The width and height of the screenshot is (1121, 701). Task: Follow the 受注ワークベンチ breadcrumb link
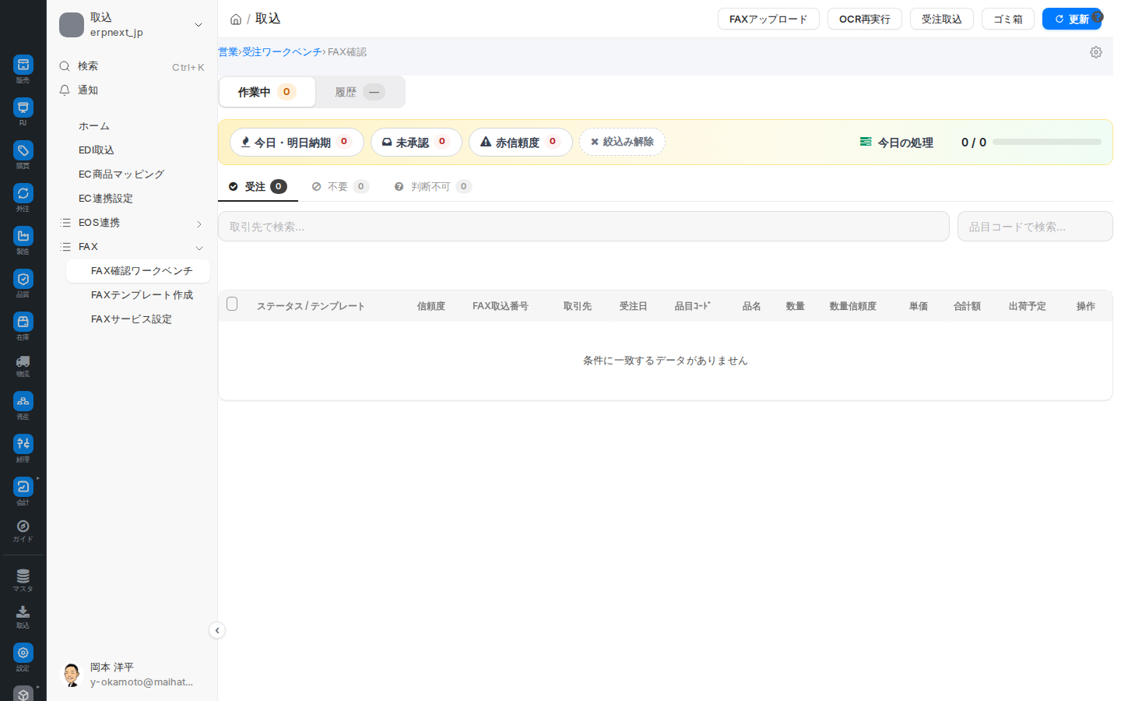(x=282, y=52)
